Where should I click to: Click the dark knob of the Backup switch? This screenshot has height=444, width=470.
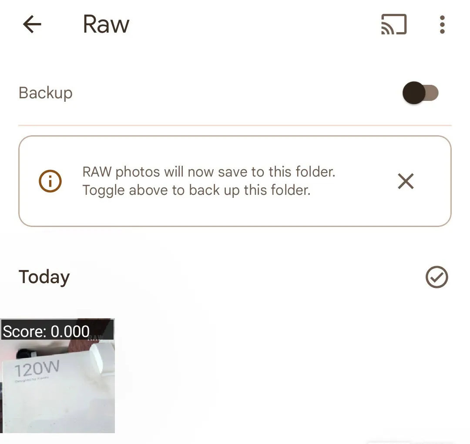[x=413, y=93]
